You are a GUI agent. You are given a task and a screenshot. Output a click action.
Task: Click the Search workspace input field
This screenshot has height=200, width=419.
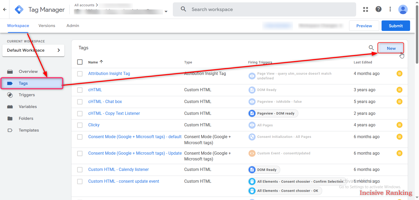tap(264, 9)
